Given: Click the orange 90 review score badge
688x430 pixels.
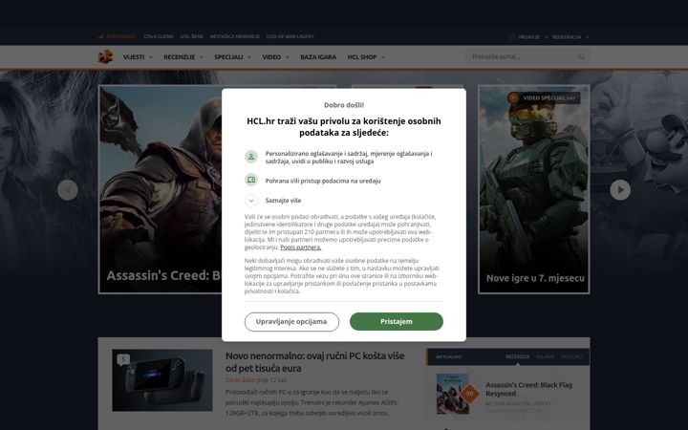Looking at the screenshot, I should pos(469,394).
